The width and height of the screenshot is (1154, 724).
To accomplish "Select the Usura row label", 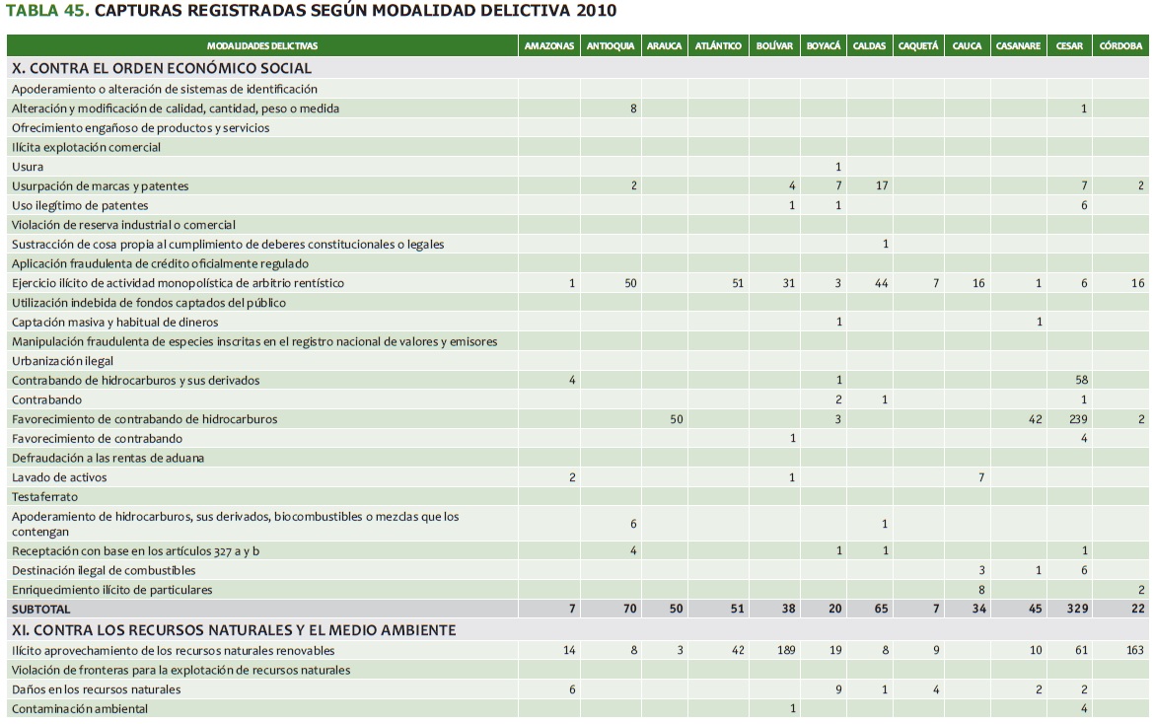I will click(28, 167).
